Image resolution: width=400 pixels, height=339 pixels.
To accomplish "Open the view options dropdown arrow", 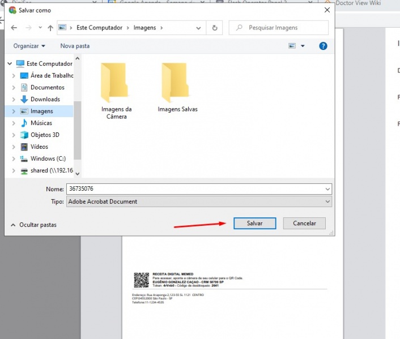I will pos(303,46).
